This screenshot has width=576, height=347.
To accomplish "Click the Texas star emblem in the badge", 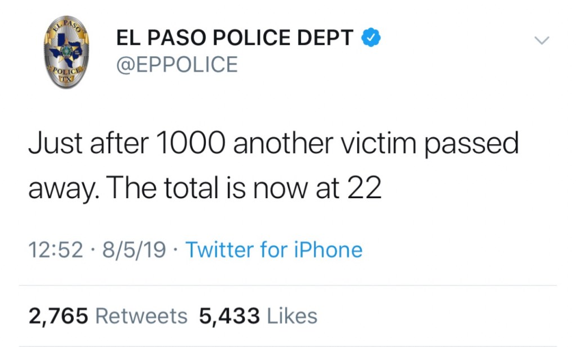I will pos(66,51).
